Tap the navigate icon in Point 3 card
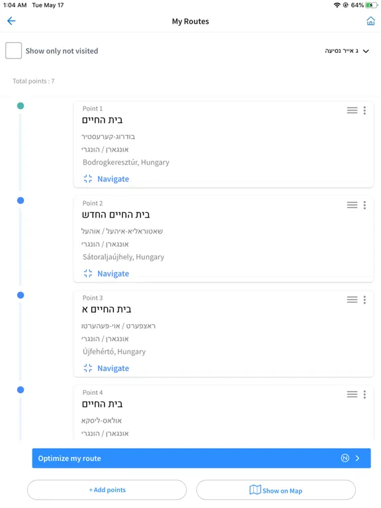381x508 pixels. tap(88, 368)
